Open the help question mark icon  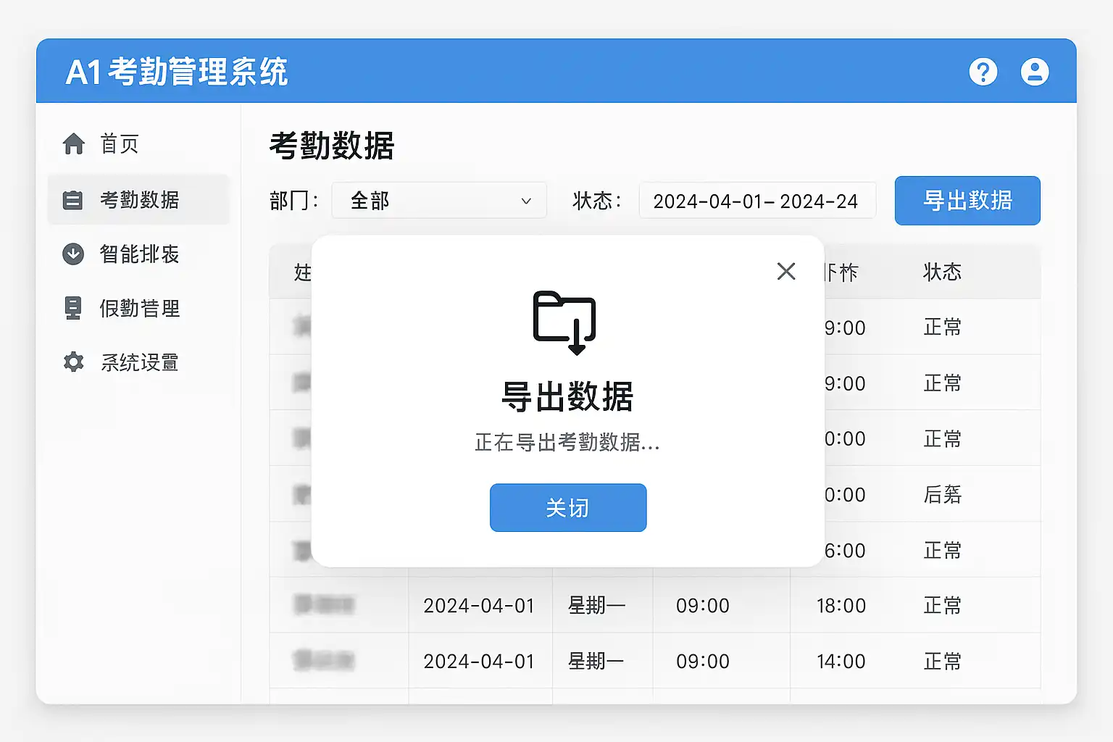[x=983, y=72]
